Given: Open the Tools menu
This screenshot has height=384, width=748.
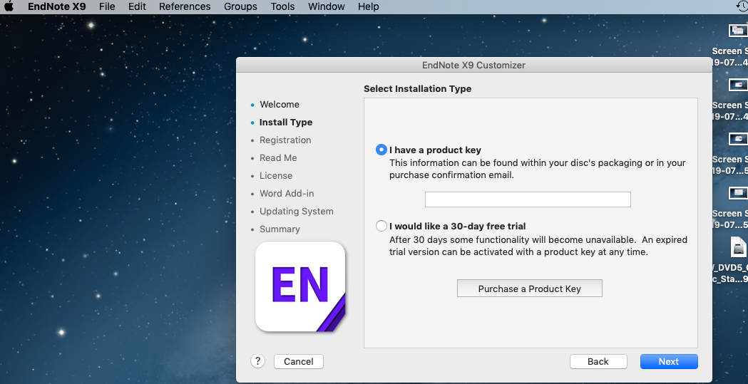Looking at the screenshot, I should coord(282,6).
